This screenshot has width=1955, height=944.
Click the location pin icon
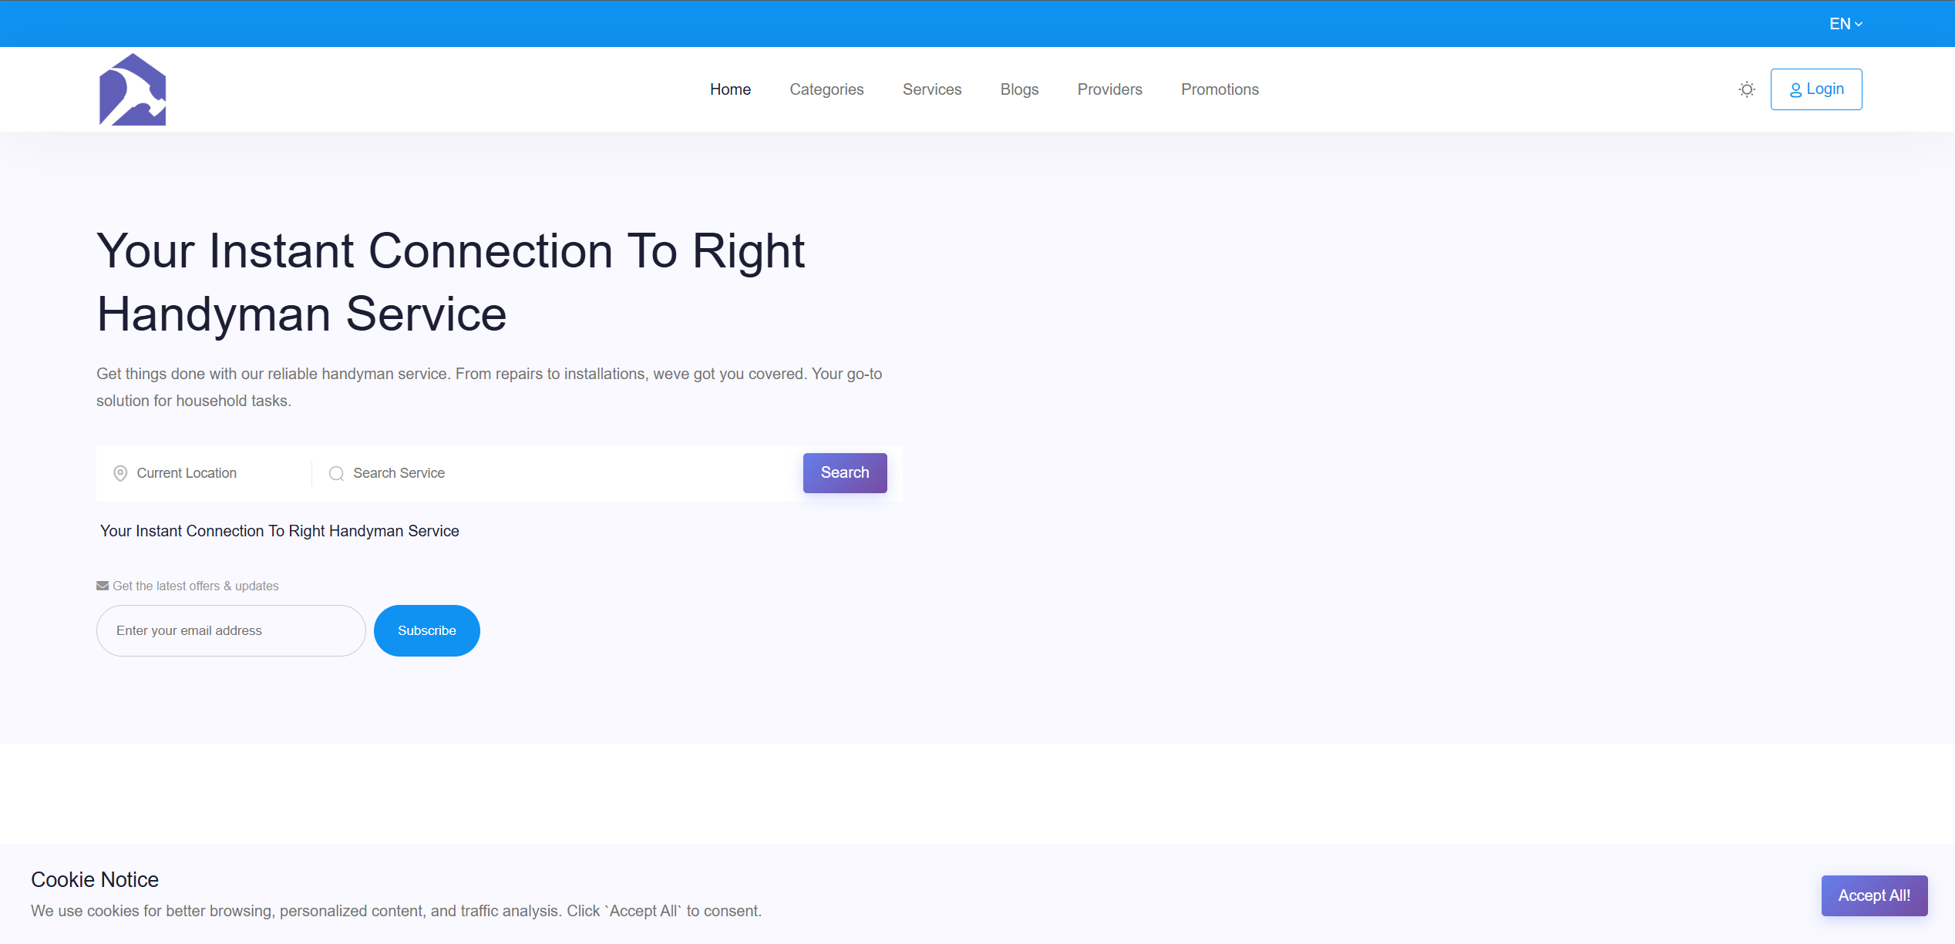click(x=120, y=473)
